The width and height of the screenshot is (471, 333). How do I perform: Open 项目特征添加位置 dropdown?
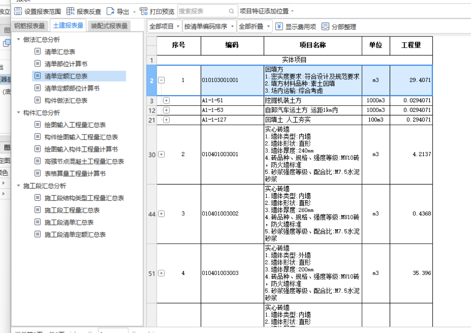(267, 11)
